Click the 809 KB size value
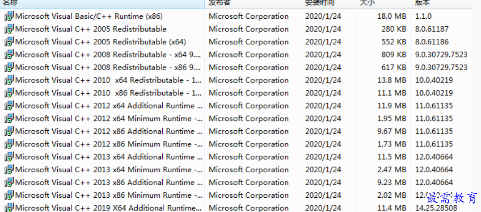This screenshot has width=481, height=212. [394, 54]
